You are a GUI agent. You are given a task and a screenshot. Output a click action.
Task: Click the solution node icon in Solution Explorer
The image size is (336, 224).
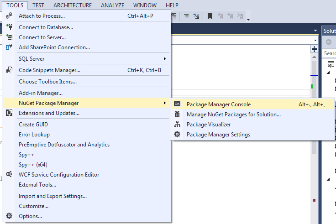coord(331,64)
